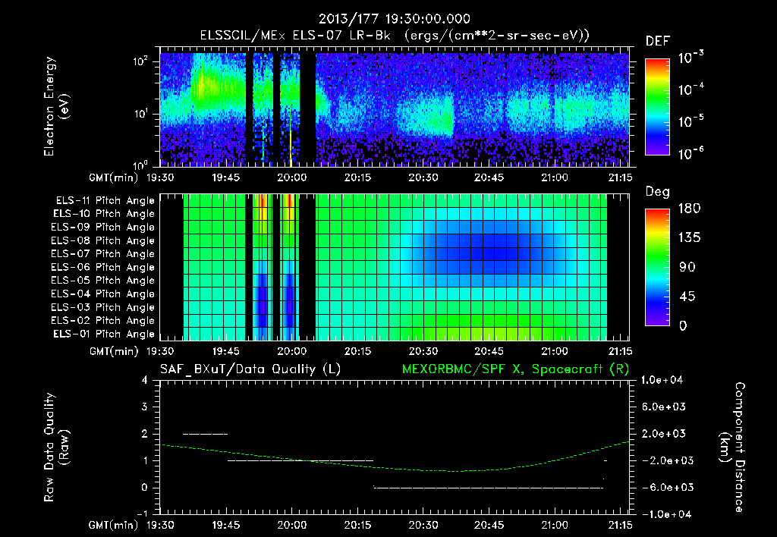The image size is (777, 537).
Task: Click the SAF_BXuT/Data Quality (L) title
Action: click(250, 369)
